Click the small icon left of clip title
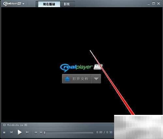Screen dimensions: 163x139 click(x=4, y=125)
